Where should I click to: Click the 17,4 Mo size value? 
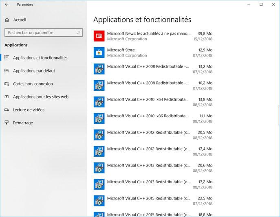click(205, 149)
